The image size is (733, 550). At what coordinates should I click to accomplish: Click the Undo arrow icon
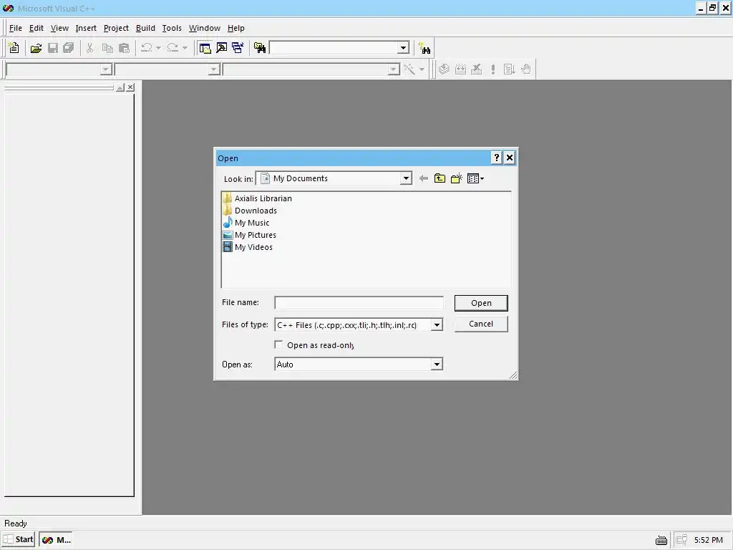146,48
